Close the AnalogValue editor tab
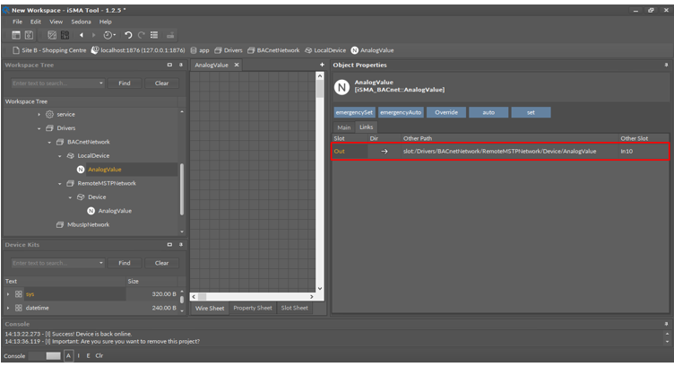 pyautogui.click(x=237, y=65)
